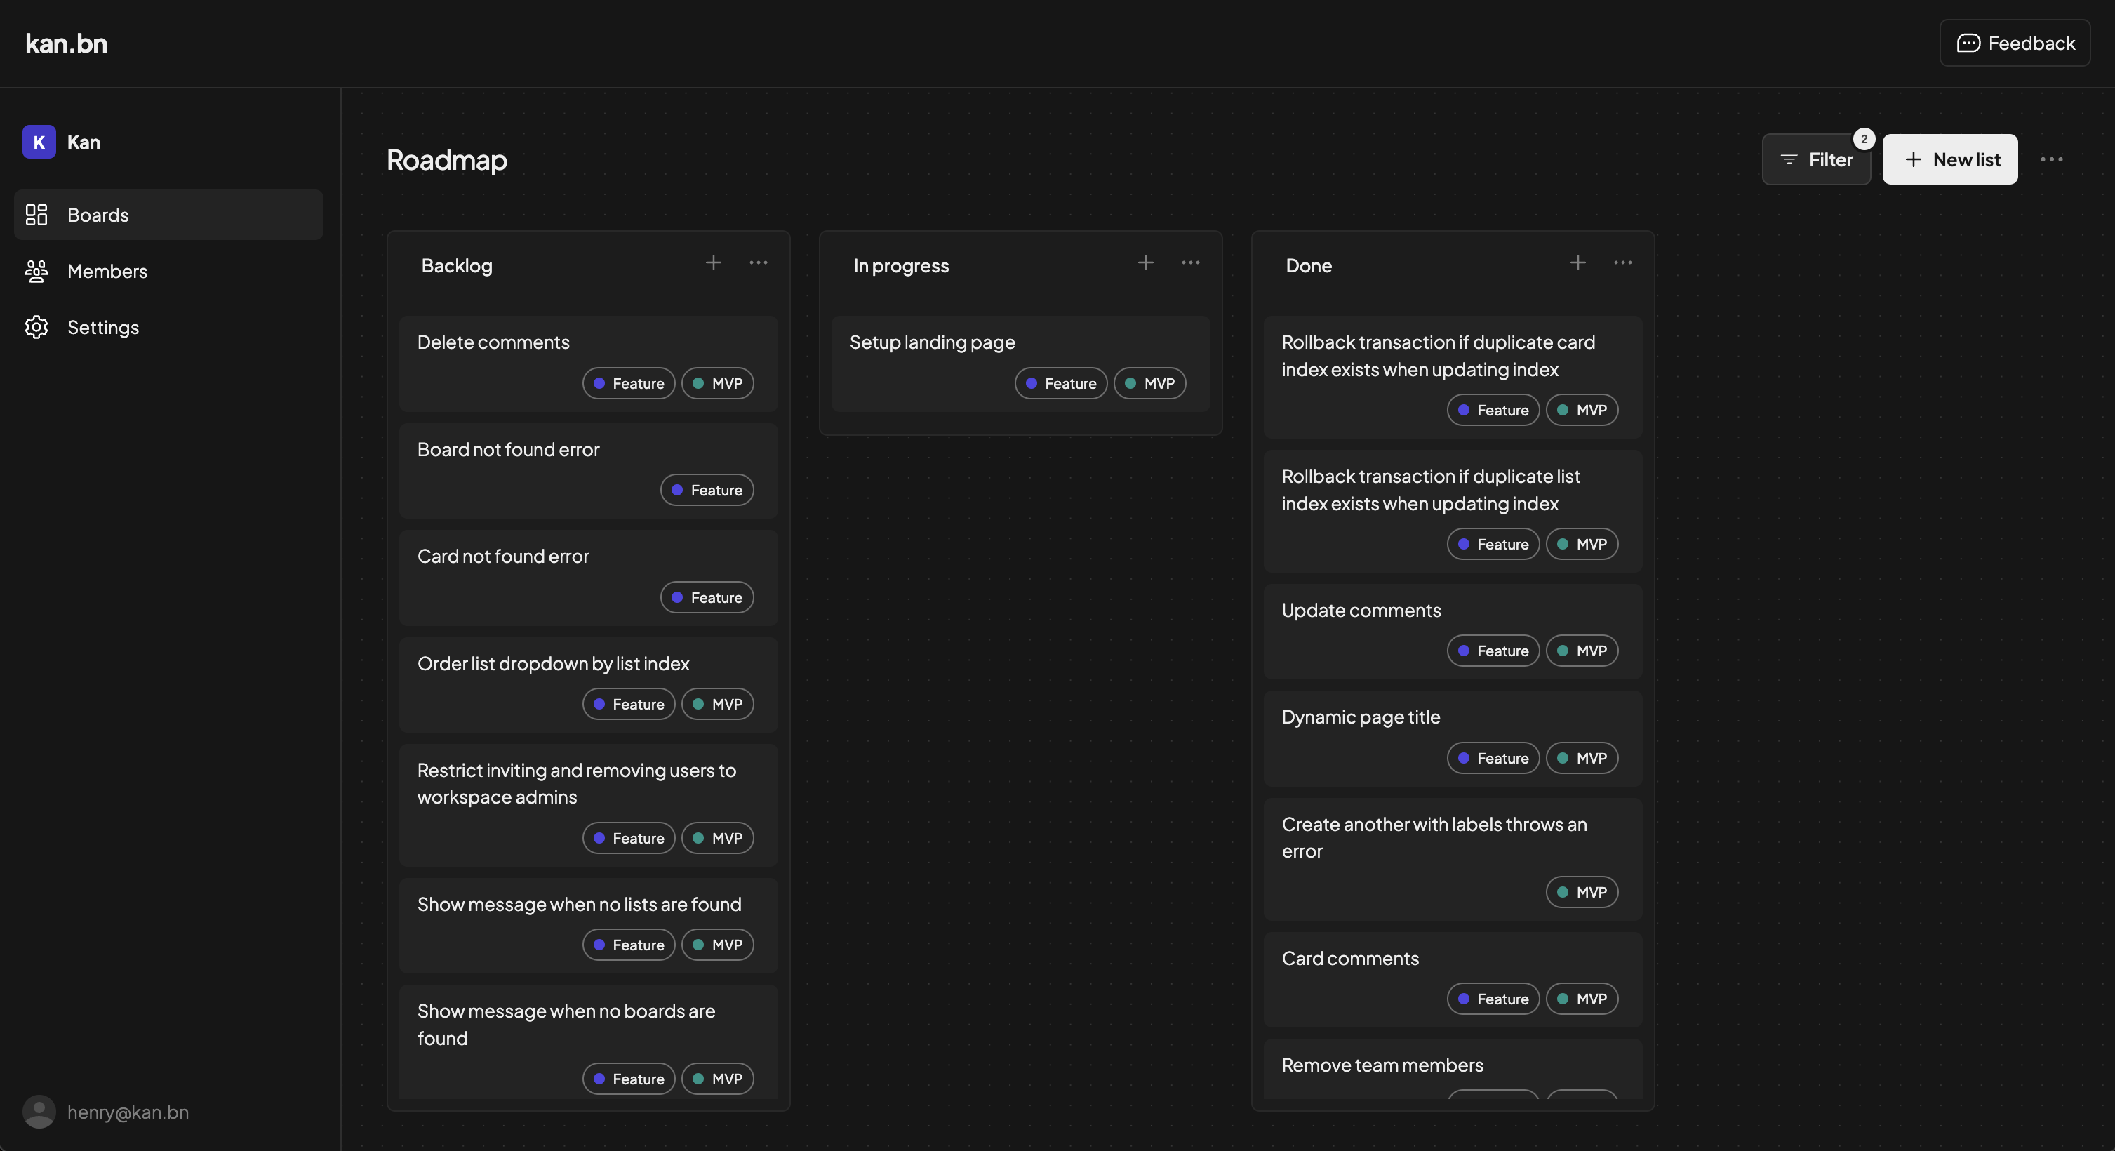The width and height of the screenshot is (2115, 1151).
Task: Open Settings via the gear icon
Action: tap(36, 327)
